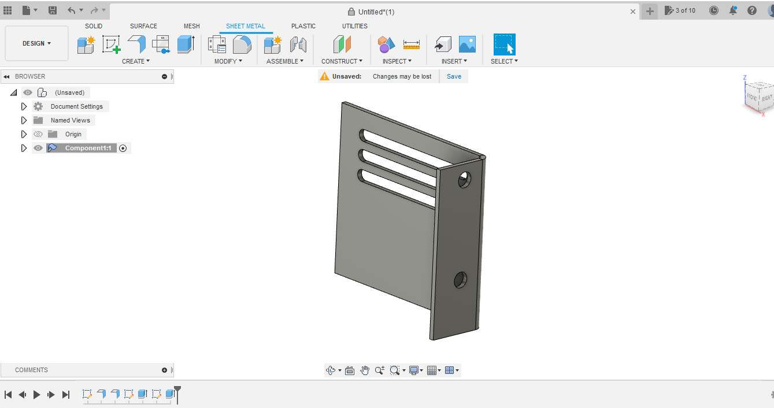Viewport: 774px width, 408px height.
Task: Click the Save button in warning bar
Action: 454,76
